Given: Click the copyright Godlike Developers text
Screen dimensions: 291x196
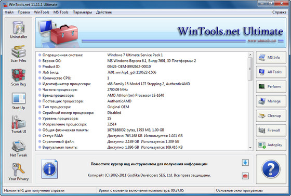Looking at the screenshot, I should [149, 175].
